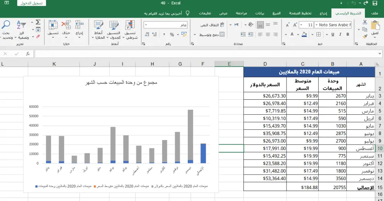Switch to Page Layout tab (تخطيط الصفحة)
384x201 pixels.
tap(300, 13)
